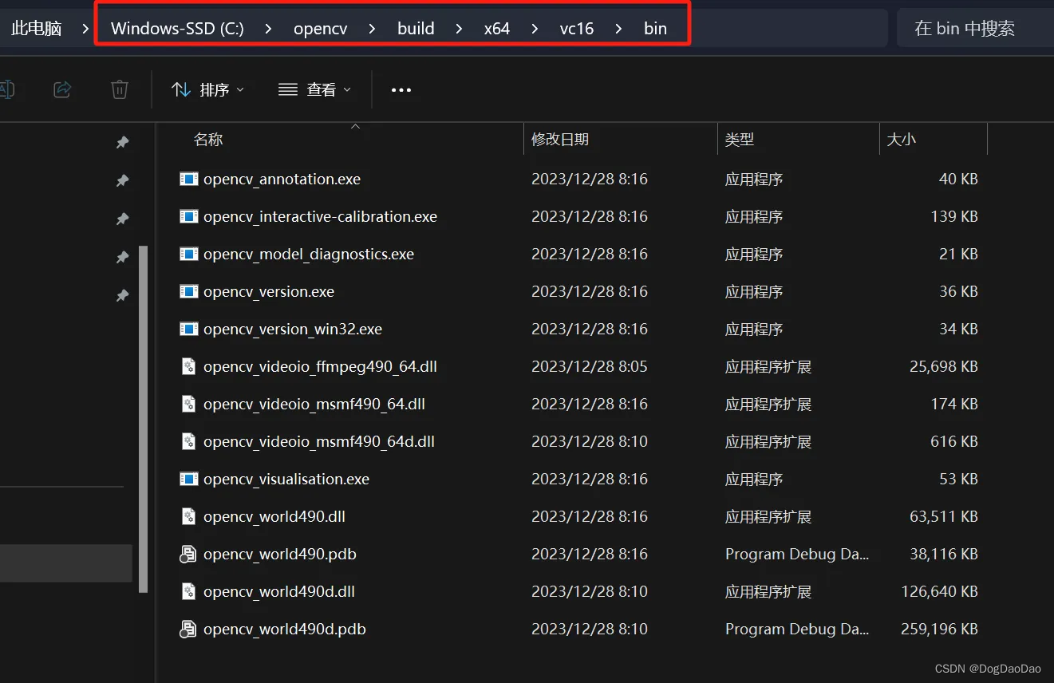Image resolution: width=1054 pixels, height=683 pixels.
Task: Select file name opencv_interactive-calibration.exe
Action: [x=320, y=217]
